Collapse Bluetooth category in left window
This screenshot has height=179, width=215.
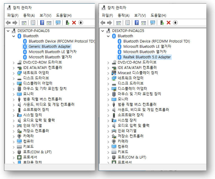click(14, 36)
